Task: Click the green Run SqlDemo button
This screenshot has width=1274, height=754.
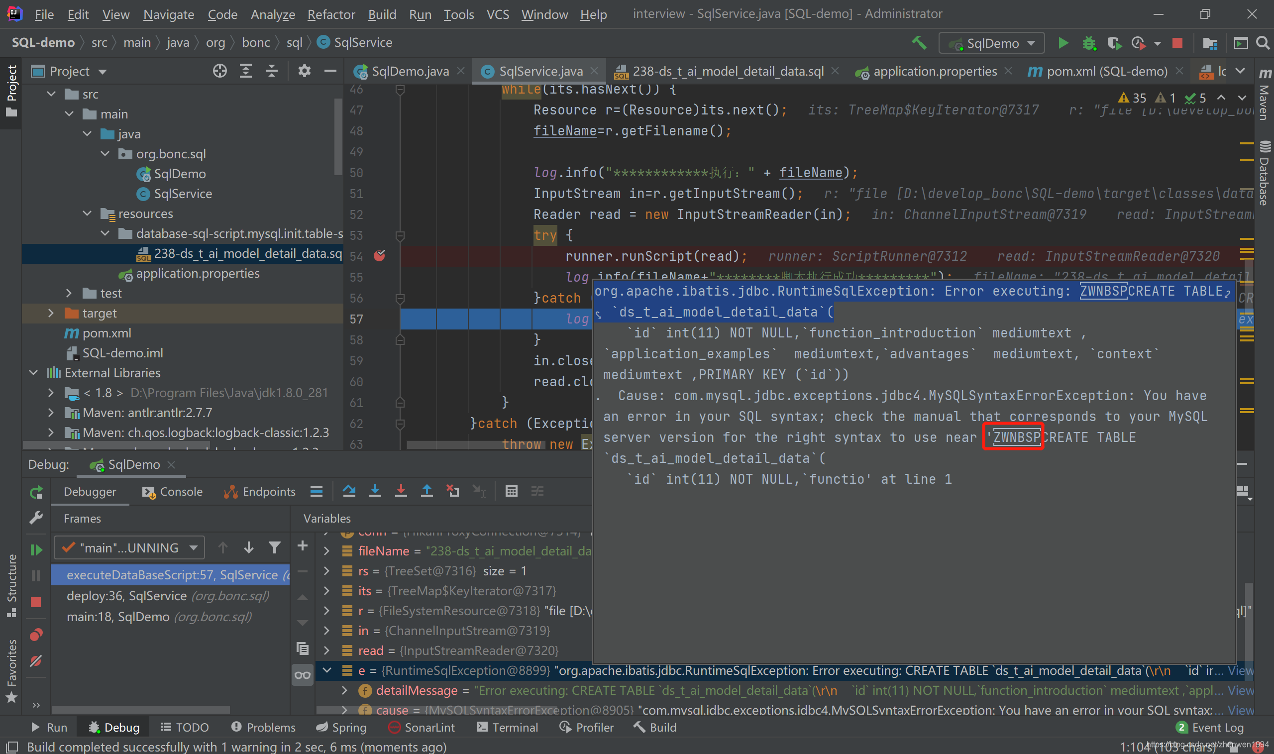Action: pos(1062,43)
